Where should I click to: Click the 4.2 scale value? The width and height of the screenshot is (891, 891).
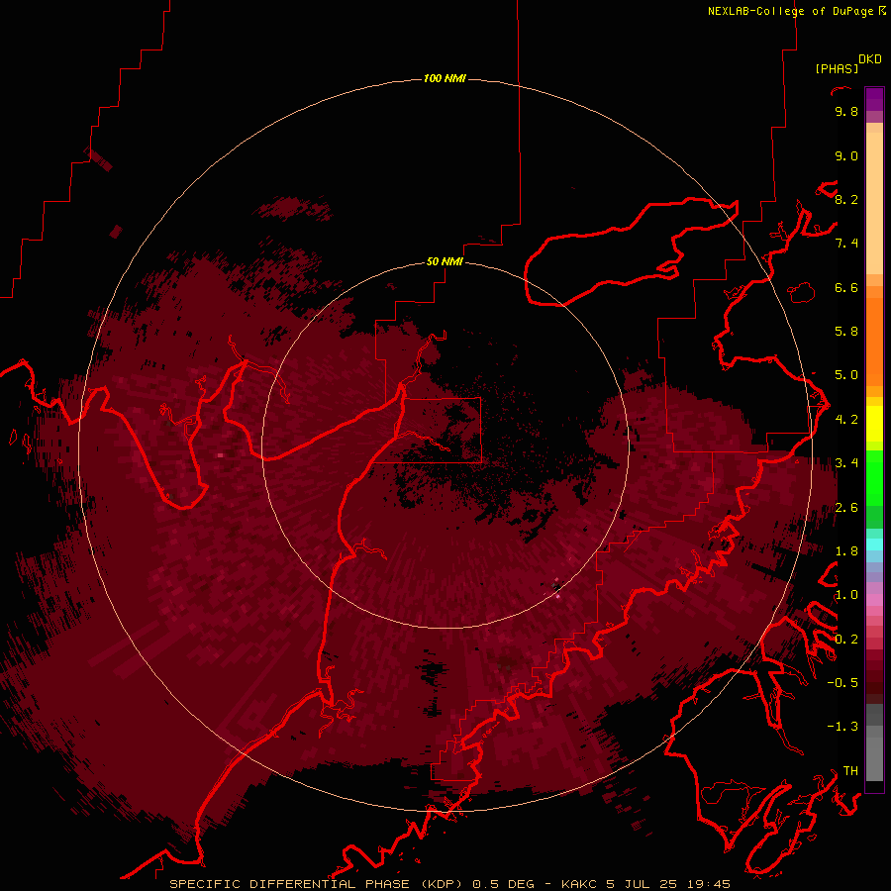(846, 420)
